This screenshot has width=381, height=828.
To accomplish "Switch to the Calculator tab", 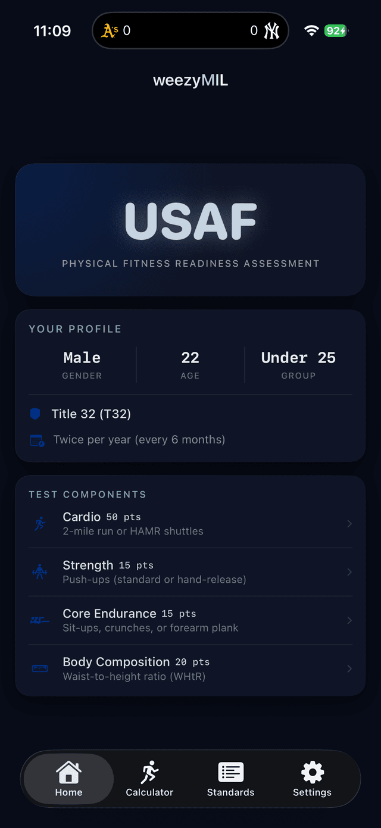I will (149, 779).
